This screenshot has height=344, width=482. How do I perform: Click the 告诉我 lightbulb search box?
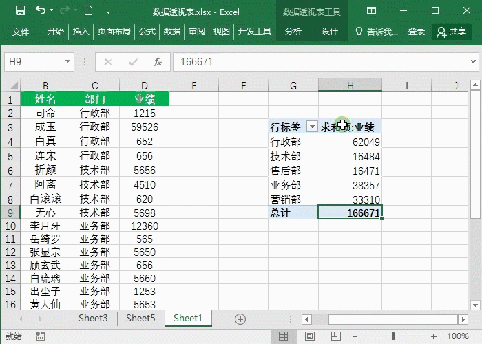point(376,32)
